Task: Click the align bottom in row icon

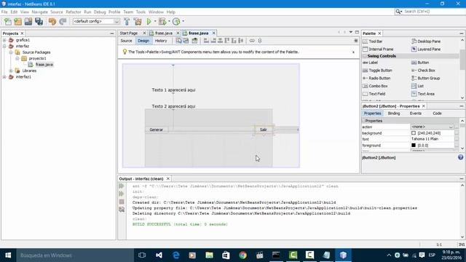Action: point(234,41)
